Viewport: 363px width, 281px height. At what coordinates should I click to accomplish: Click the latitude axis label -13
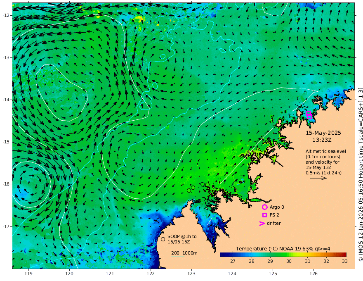coord(6,57)
